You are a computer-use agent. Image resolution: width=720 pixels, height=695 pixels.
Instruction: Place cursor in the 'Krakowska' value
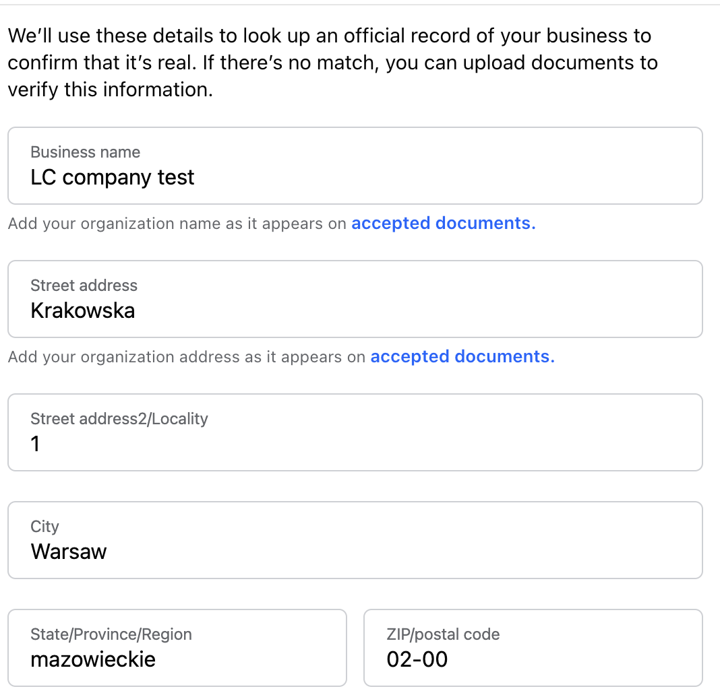pyautogui.click(x=83, y=310)
